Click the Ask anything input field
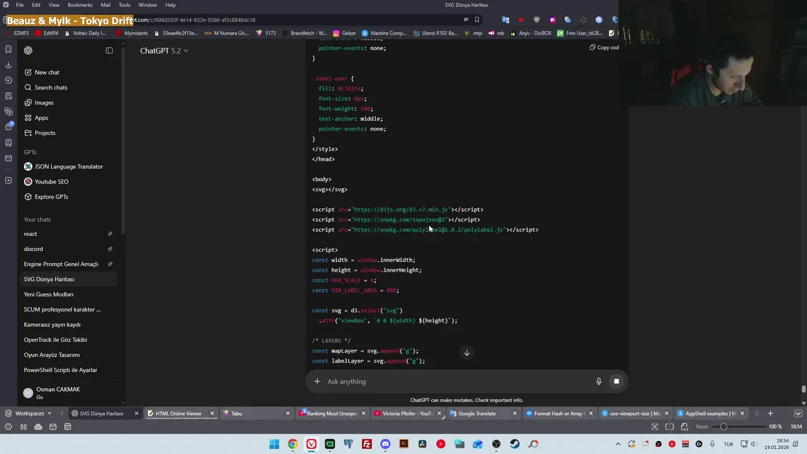 click(x=457, y=381)
